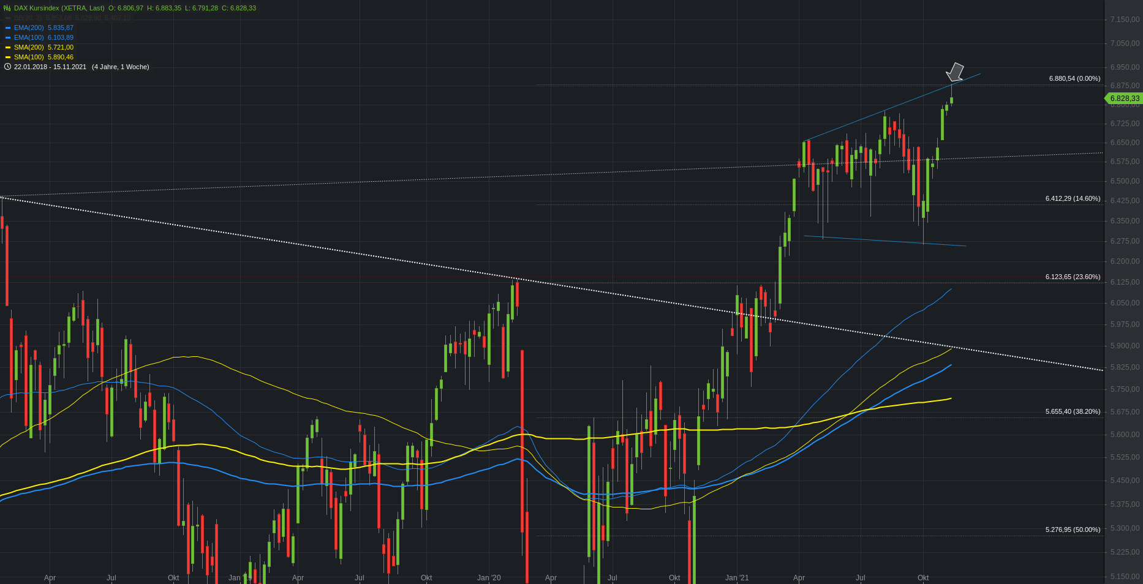The width and height of the screenshot is (1143, 584).
Task: Click the Okt label right after Jan '21
Action: pyautogui.click(x=923, y=578)
